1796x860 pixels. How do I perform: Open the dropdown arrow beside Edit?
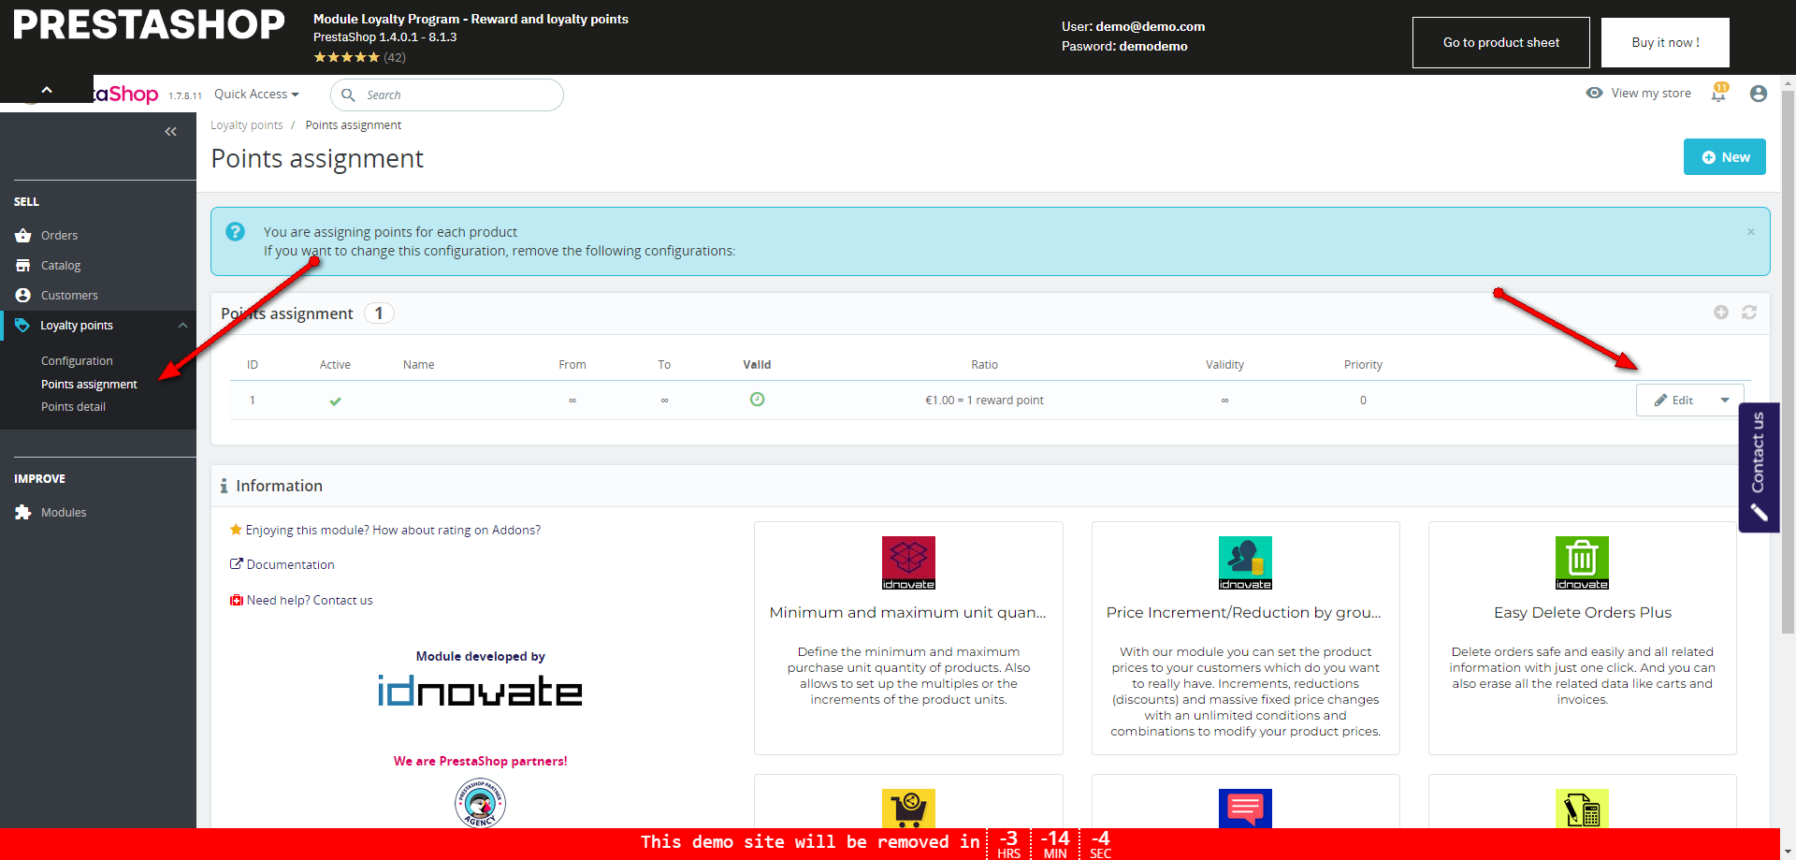point(1725,401)
